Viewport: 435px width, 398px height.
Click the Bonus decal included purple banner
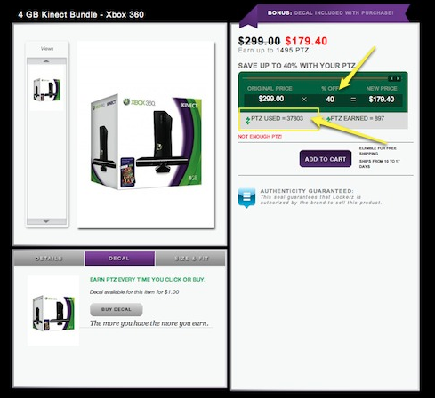[x=325, y=13]
